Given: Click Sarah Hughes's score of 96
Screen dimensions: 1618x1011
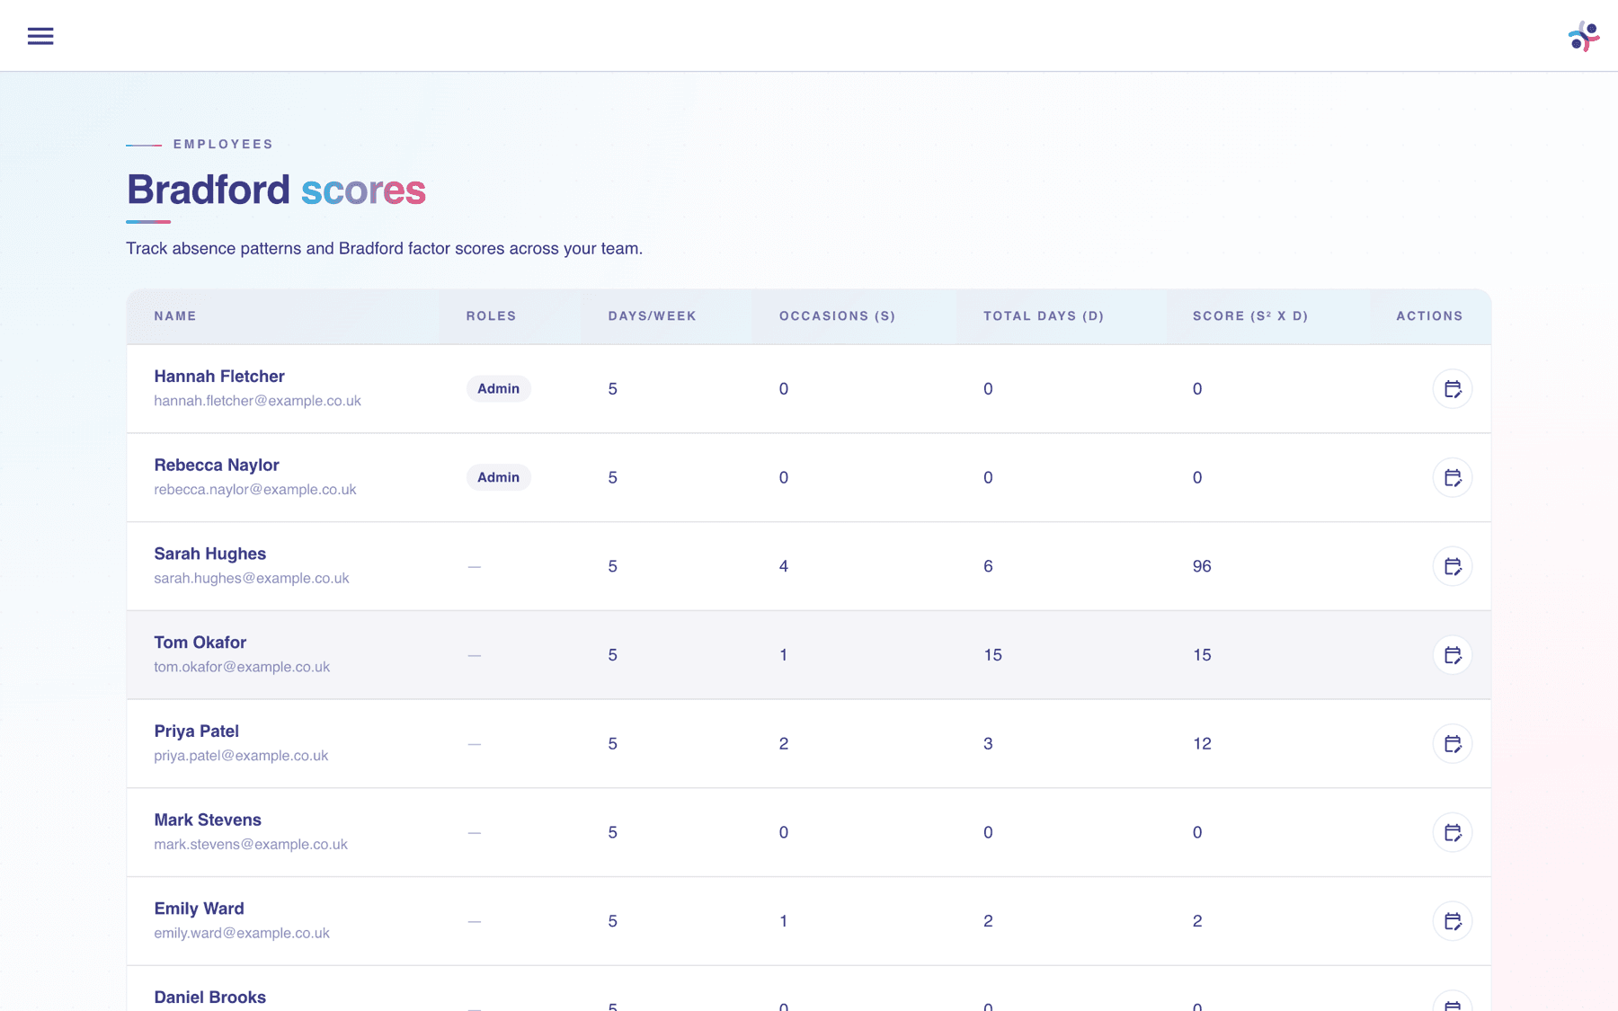Looking at the screenshot, I should pyautogui.click(x=1202, y=566).
